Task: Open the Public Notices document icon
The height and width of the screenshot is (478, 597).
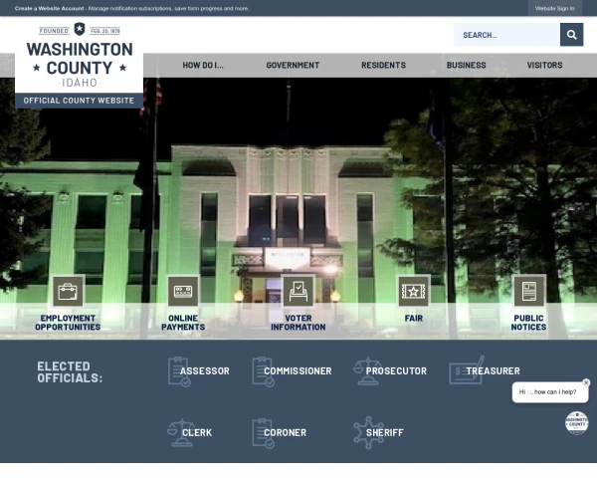Action: (x=529, y=292)
